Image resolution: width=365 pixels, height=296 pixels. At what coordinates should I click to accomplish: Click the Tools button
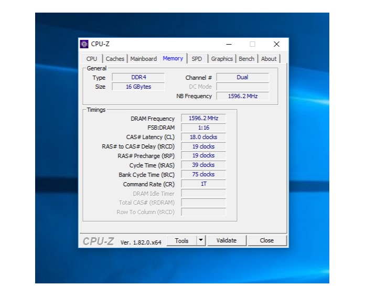tap(182, 240)
